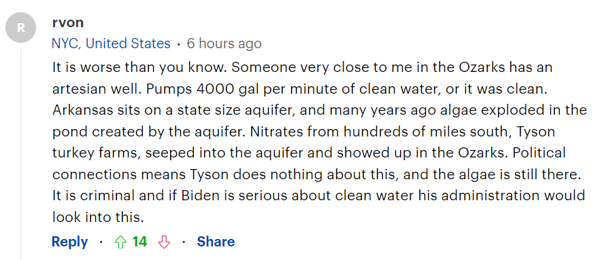Click the green upvote arrow icon
The image size is (600, 260).
click(x=120, y=242)
